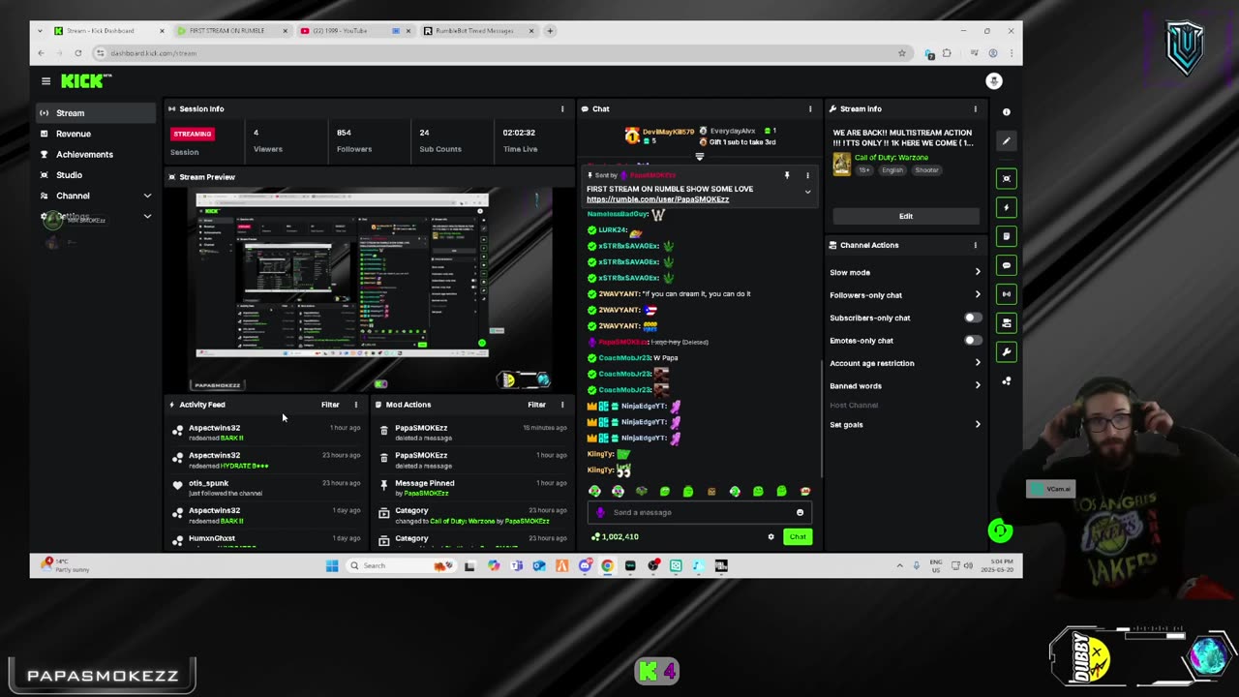
Task: Open the Mod Actions Filter
Action: [536, 405]
